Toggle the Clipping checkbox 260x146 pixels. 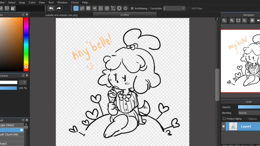coord(246,119)
